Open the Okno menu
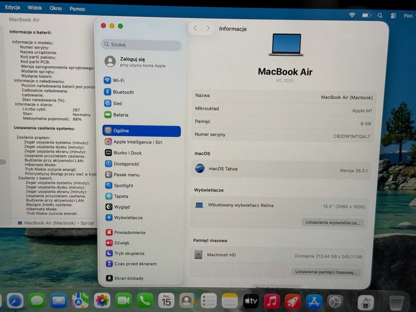Image resolution: width=416 pixels, height=312 pixels. pyautogui.click(x=56, y=8)
